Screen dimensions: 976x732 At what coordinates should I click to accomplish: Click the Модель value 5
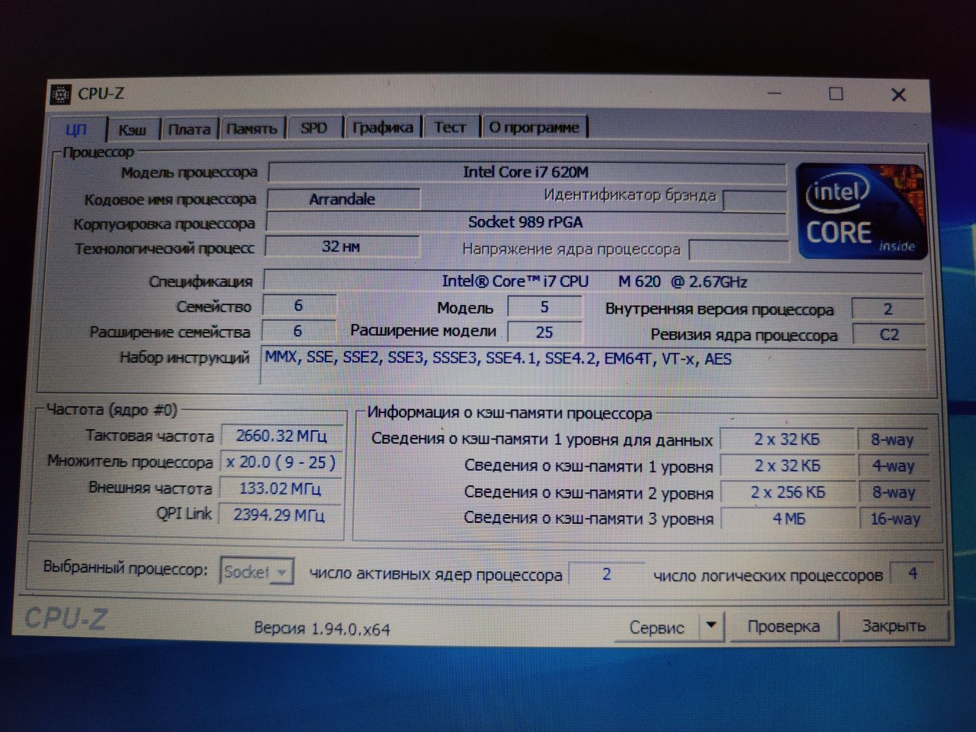(545, 306)
